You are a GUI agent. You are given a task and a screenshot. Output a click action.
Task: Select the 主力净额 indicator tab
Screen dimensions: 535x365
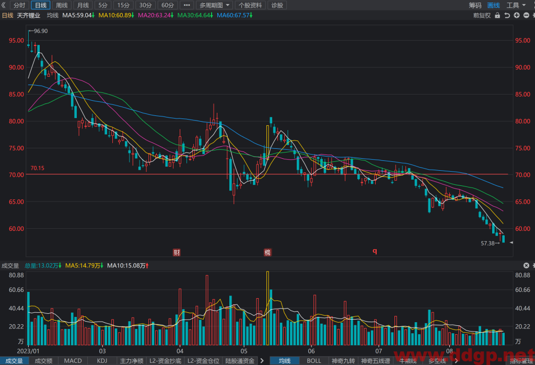click(x=131, y=361)
